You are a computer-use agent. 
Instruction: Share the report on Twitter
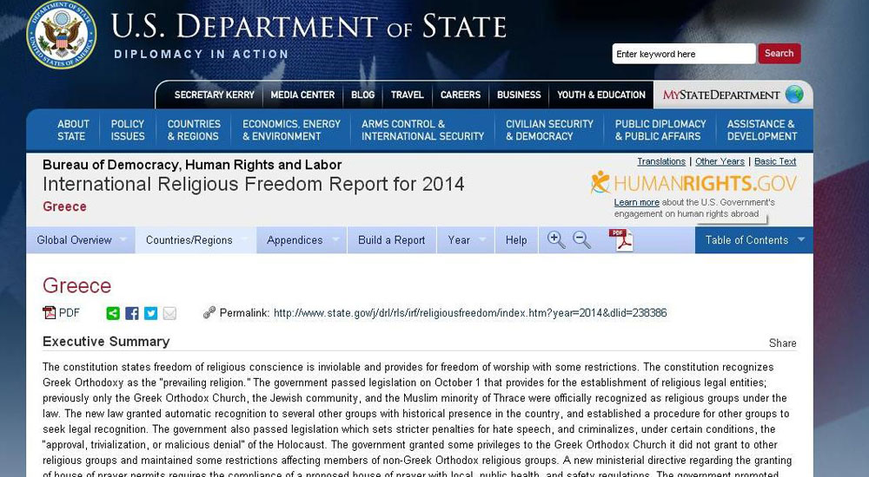coord(150,313)
